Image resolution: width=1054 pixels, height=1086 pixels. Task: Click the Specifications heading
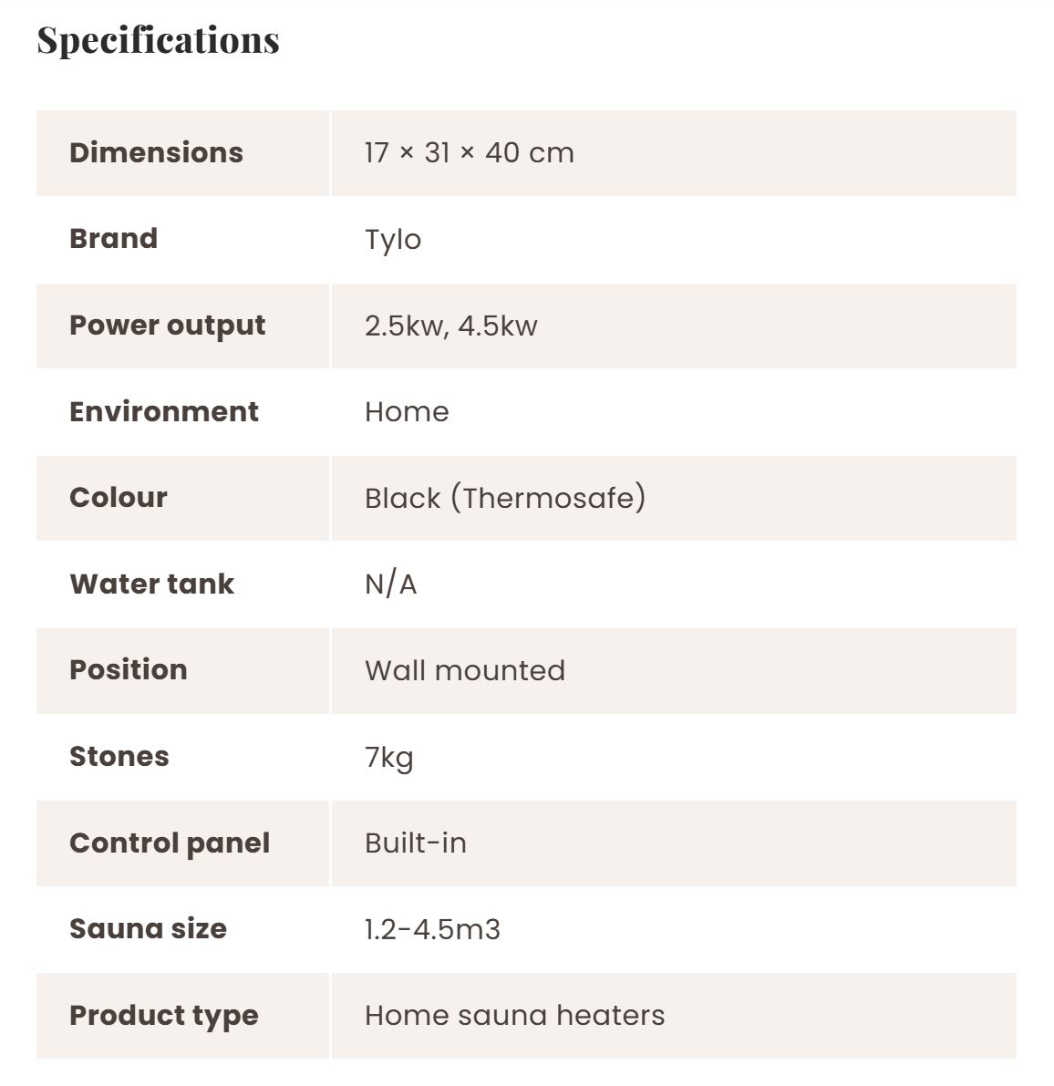pyautogui.click(x=158, y=40)
